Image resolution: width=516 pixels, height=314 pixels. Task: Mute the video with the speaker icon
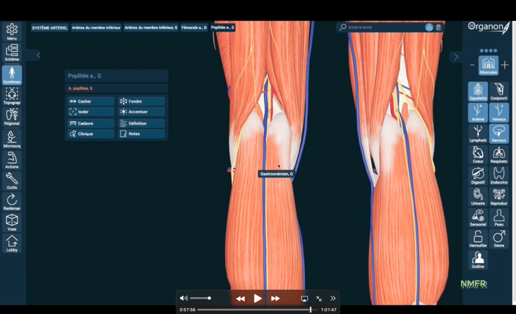(x=183, y=298)
